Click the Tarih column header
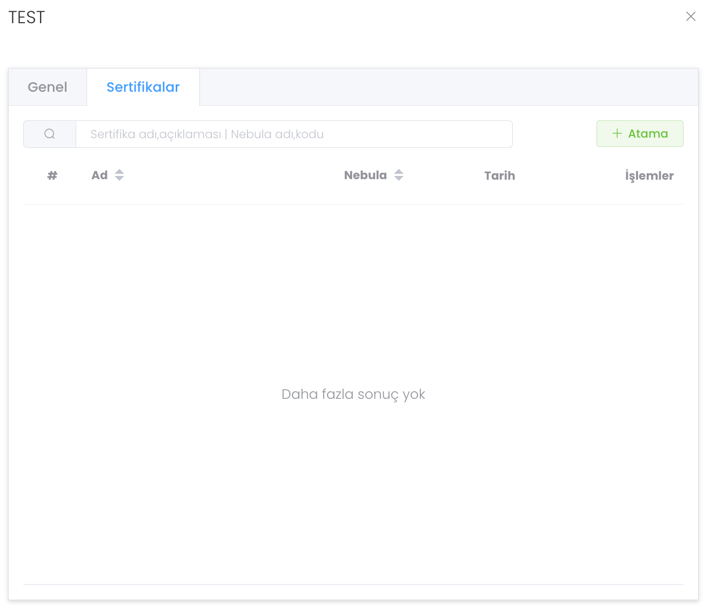The width and height of the screenshot is (710, 612). [x=499, y=175]
